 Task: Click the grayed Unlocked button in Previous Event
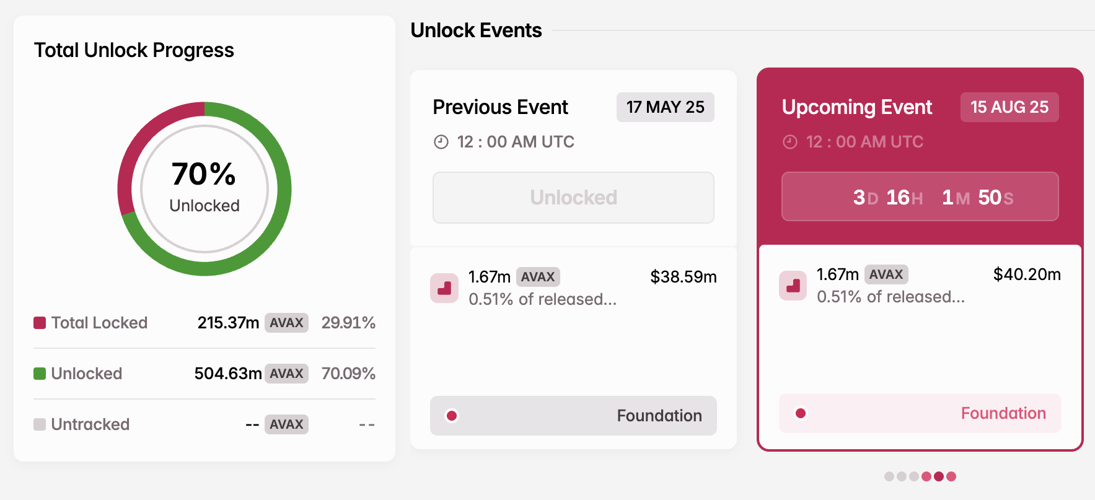573,198
